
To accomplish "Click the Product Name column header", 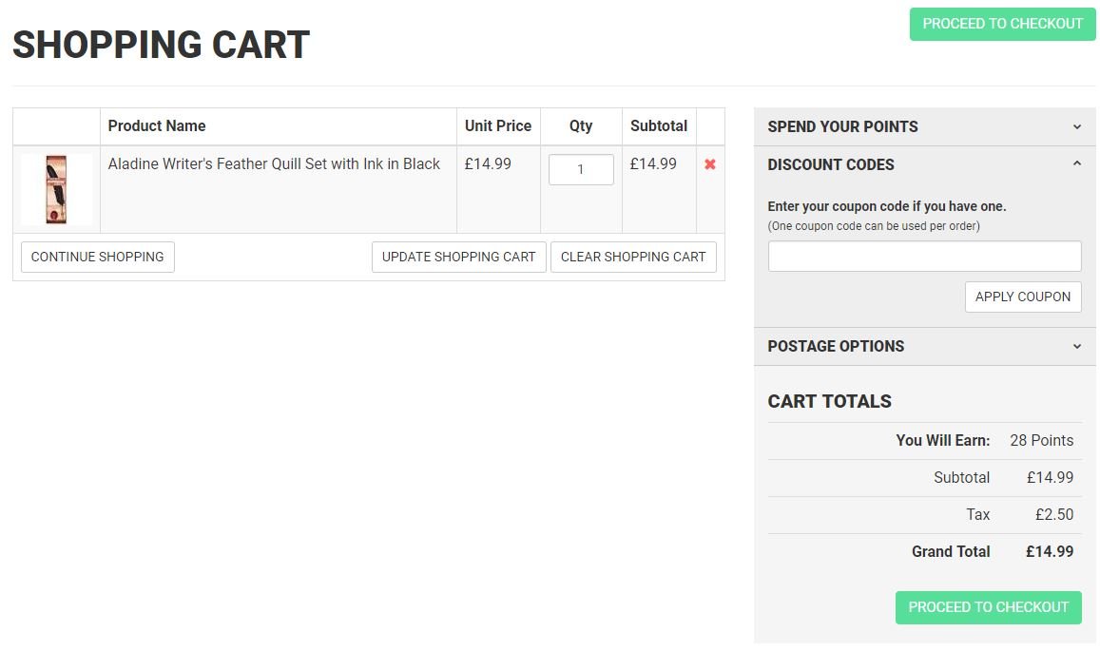I will pos(157,125).
